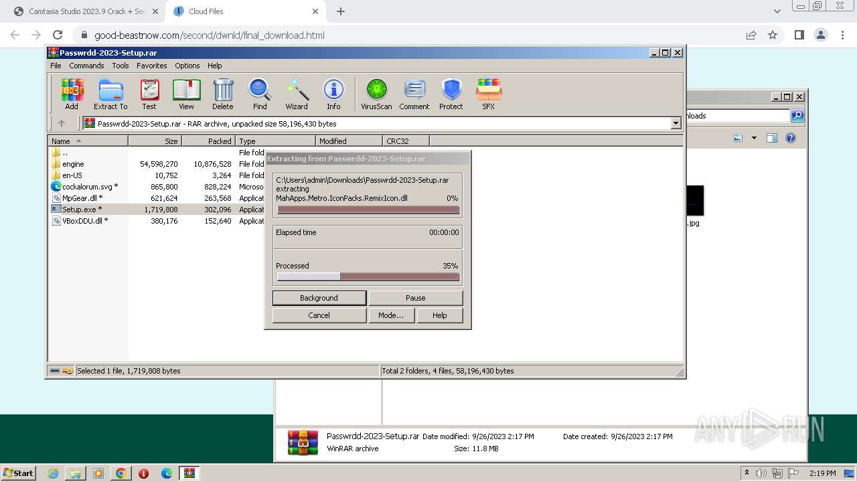Click the Delete trash icon
Screen dimensions: 857x482
coord(223,94)
